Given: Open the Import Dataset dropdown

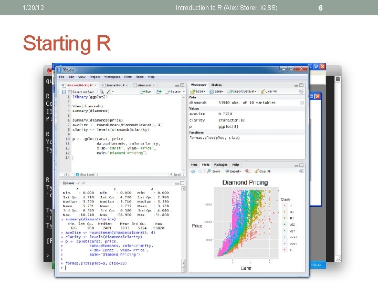Looking at the screenshot, I should pyautogui.click(x=242, y=92).
